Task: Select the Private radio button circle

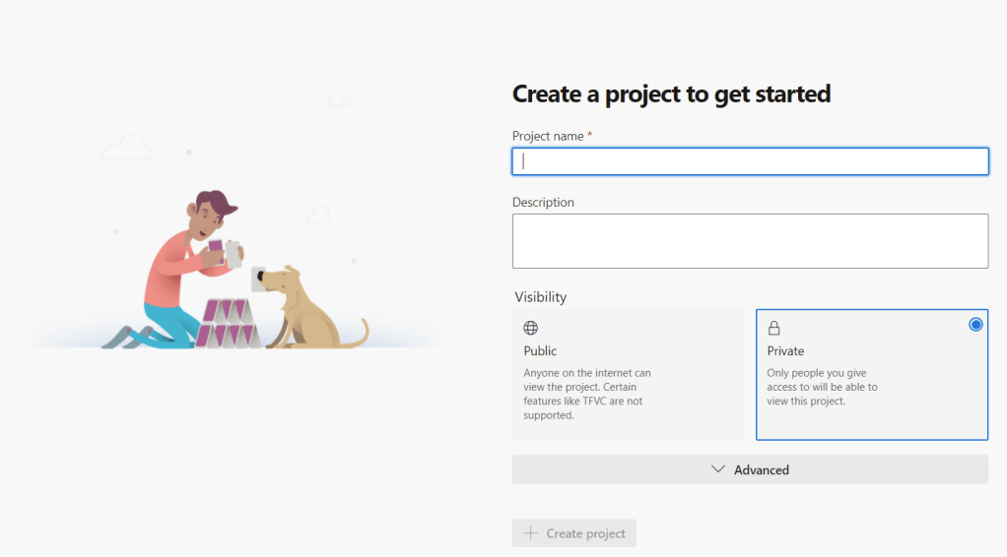Action: pyautogui.click(x=975, y=325)
